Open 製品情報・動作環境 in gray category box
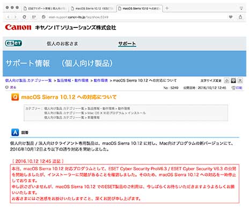 (x=101, y=108)
